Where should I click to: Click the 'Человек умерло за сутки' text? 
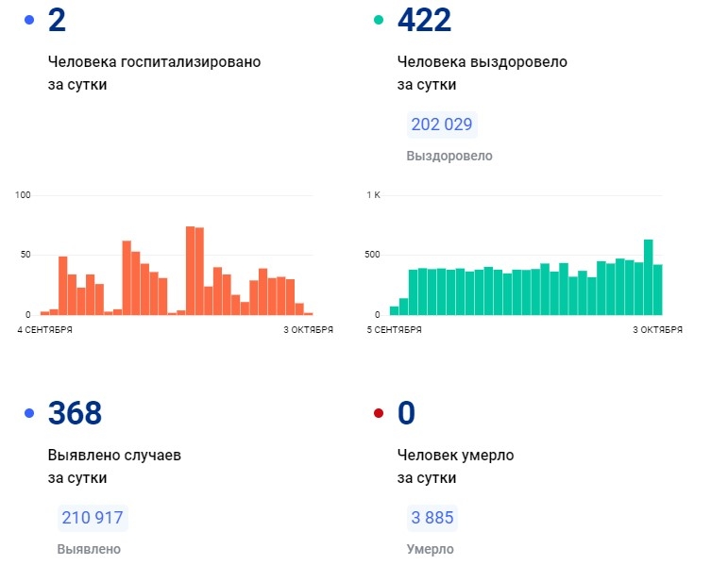click(x=455, y=466)
